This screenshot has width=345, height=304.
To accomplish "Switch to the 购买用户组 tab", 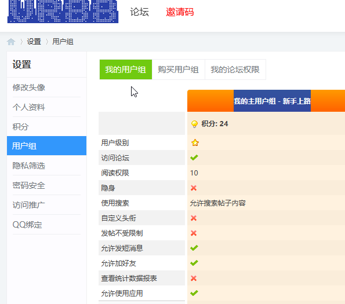I will click(178, 69).
